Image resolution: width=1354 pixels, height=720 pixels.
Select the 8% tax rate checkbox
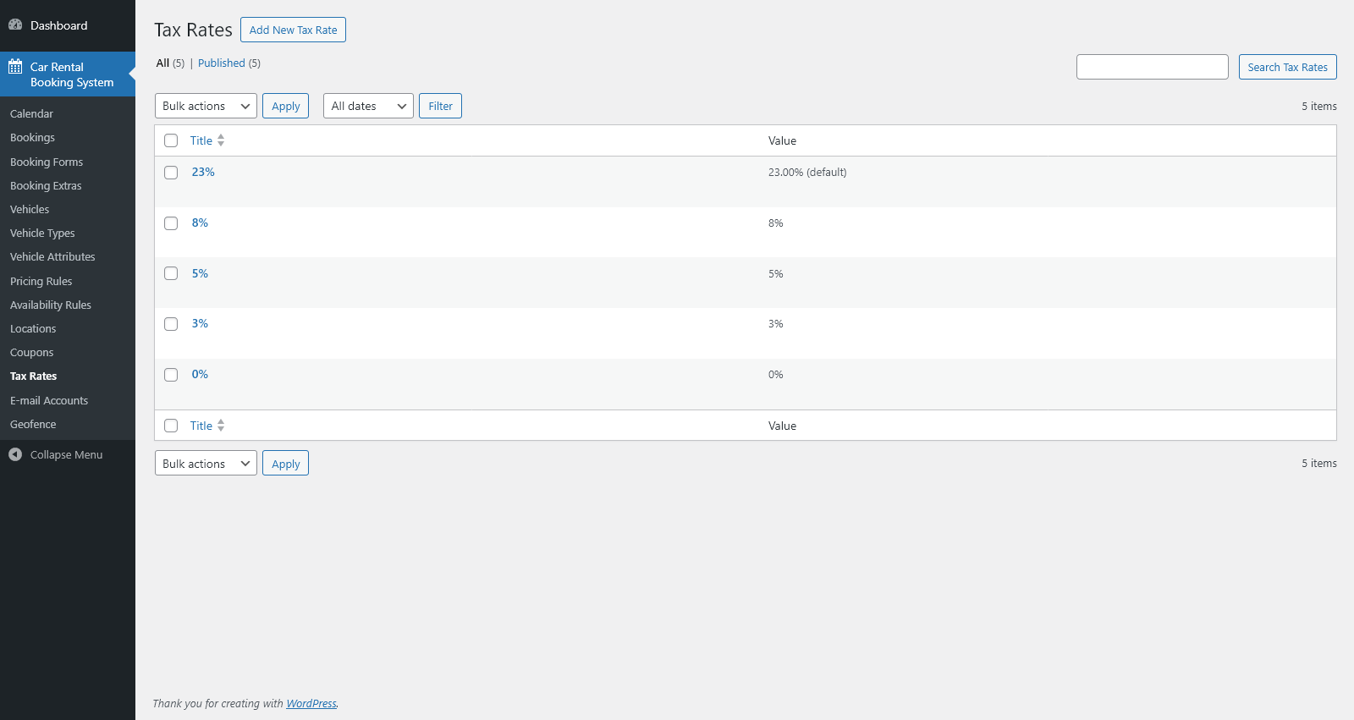pos(171,223)
